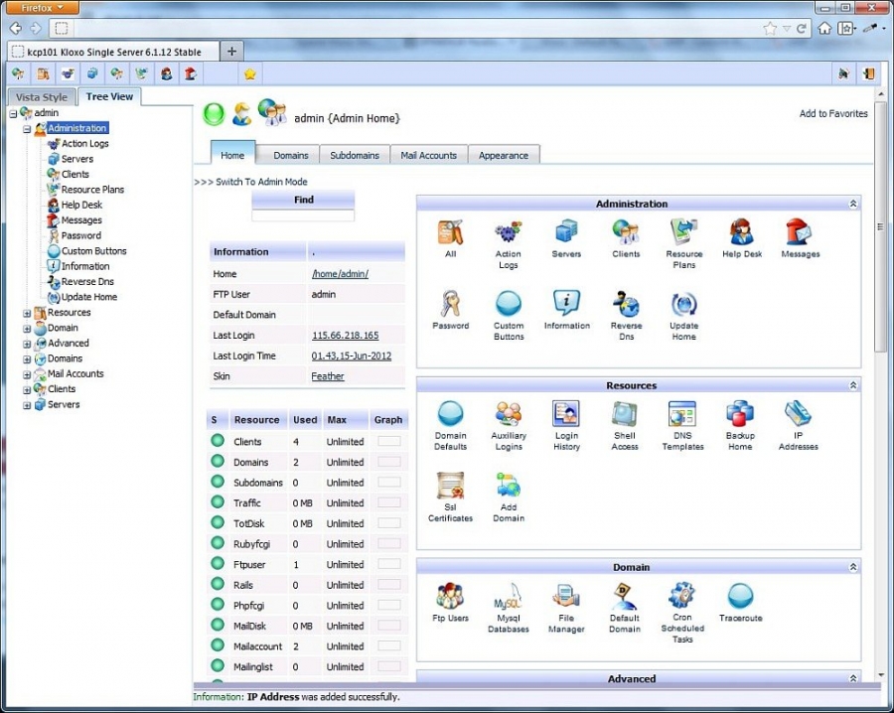Open the File Manager icon

pyautogui.click(x=566, y=596)
